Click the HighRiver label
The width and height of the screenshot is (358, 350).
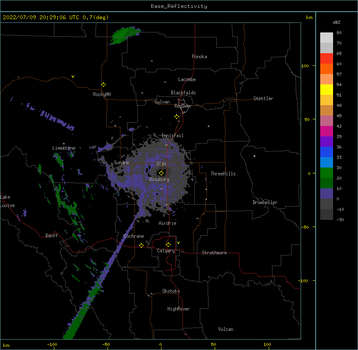179,309
